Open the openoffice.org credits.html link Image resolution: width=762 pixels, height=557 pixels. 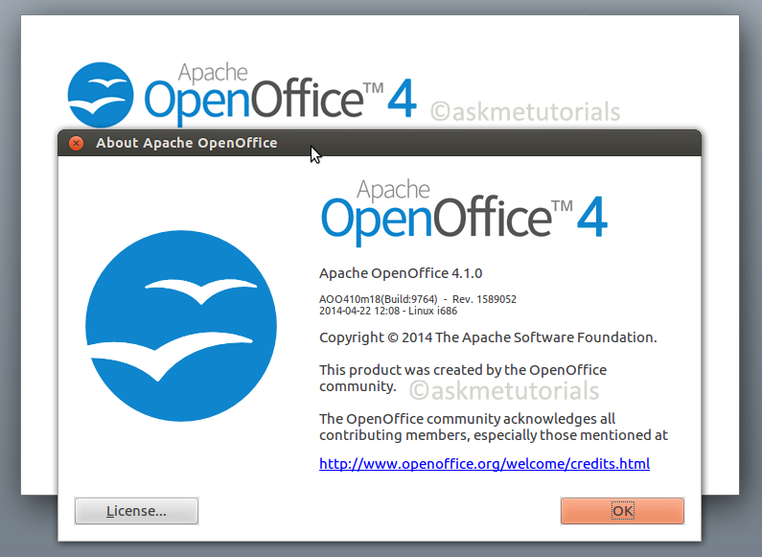pos(484,464)
